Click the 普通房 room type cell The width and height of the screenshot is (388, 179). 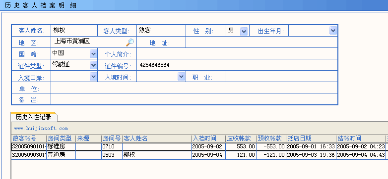pyautogui.click(x=61, y=155)
